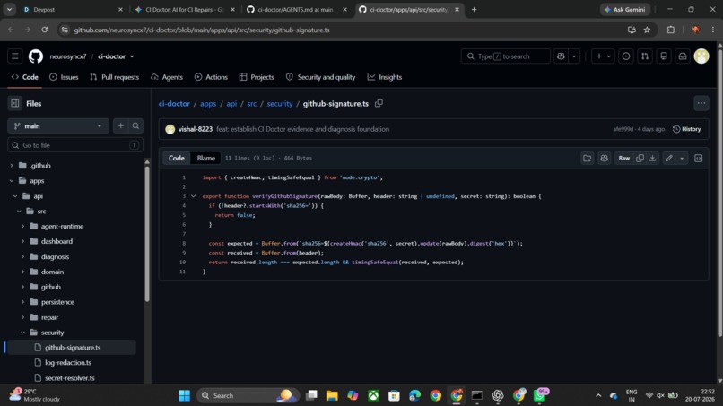Click the Ask Gemini button
This screenshot has height=406, width=723.
pos(625,9)
